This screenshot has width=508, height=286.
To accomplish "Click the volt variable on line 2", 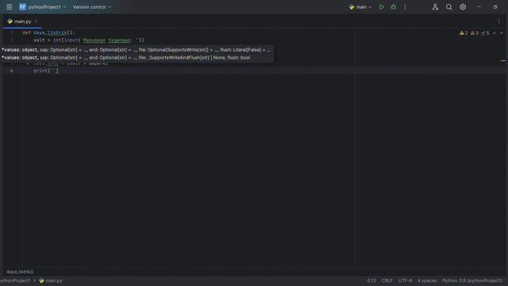I will [39, 41].
